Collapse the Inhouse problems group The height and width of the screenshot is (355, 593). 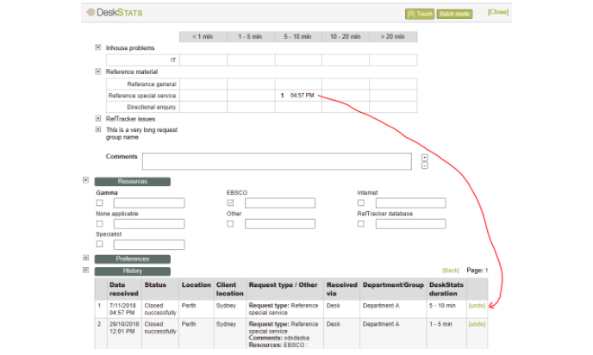pos(98,47)
